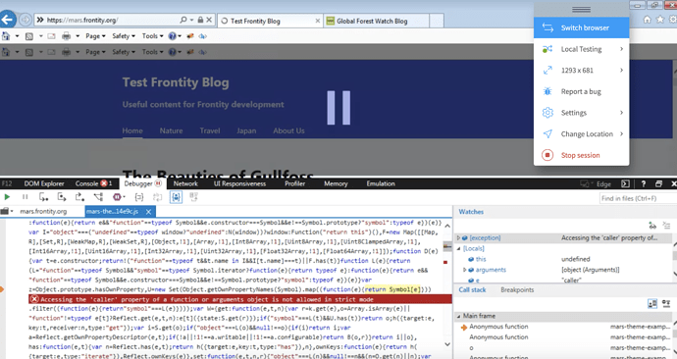Expand the arguments variable node

pyautogui.click(x=464, y=270)
